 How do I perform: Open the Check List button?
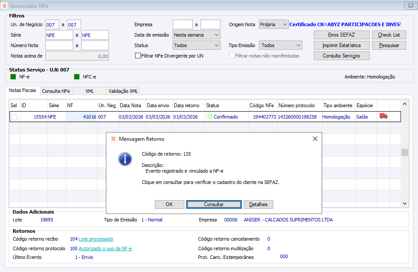coord(389,35)
